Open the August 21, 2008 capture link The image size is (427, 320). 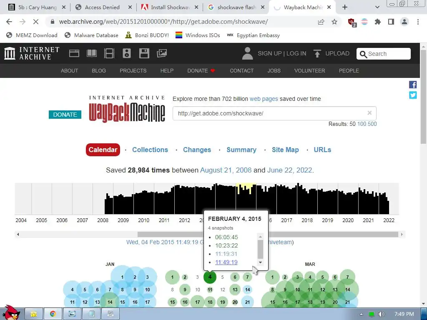(x=226, y=170)
